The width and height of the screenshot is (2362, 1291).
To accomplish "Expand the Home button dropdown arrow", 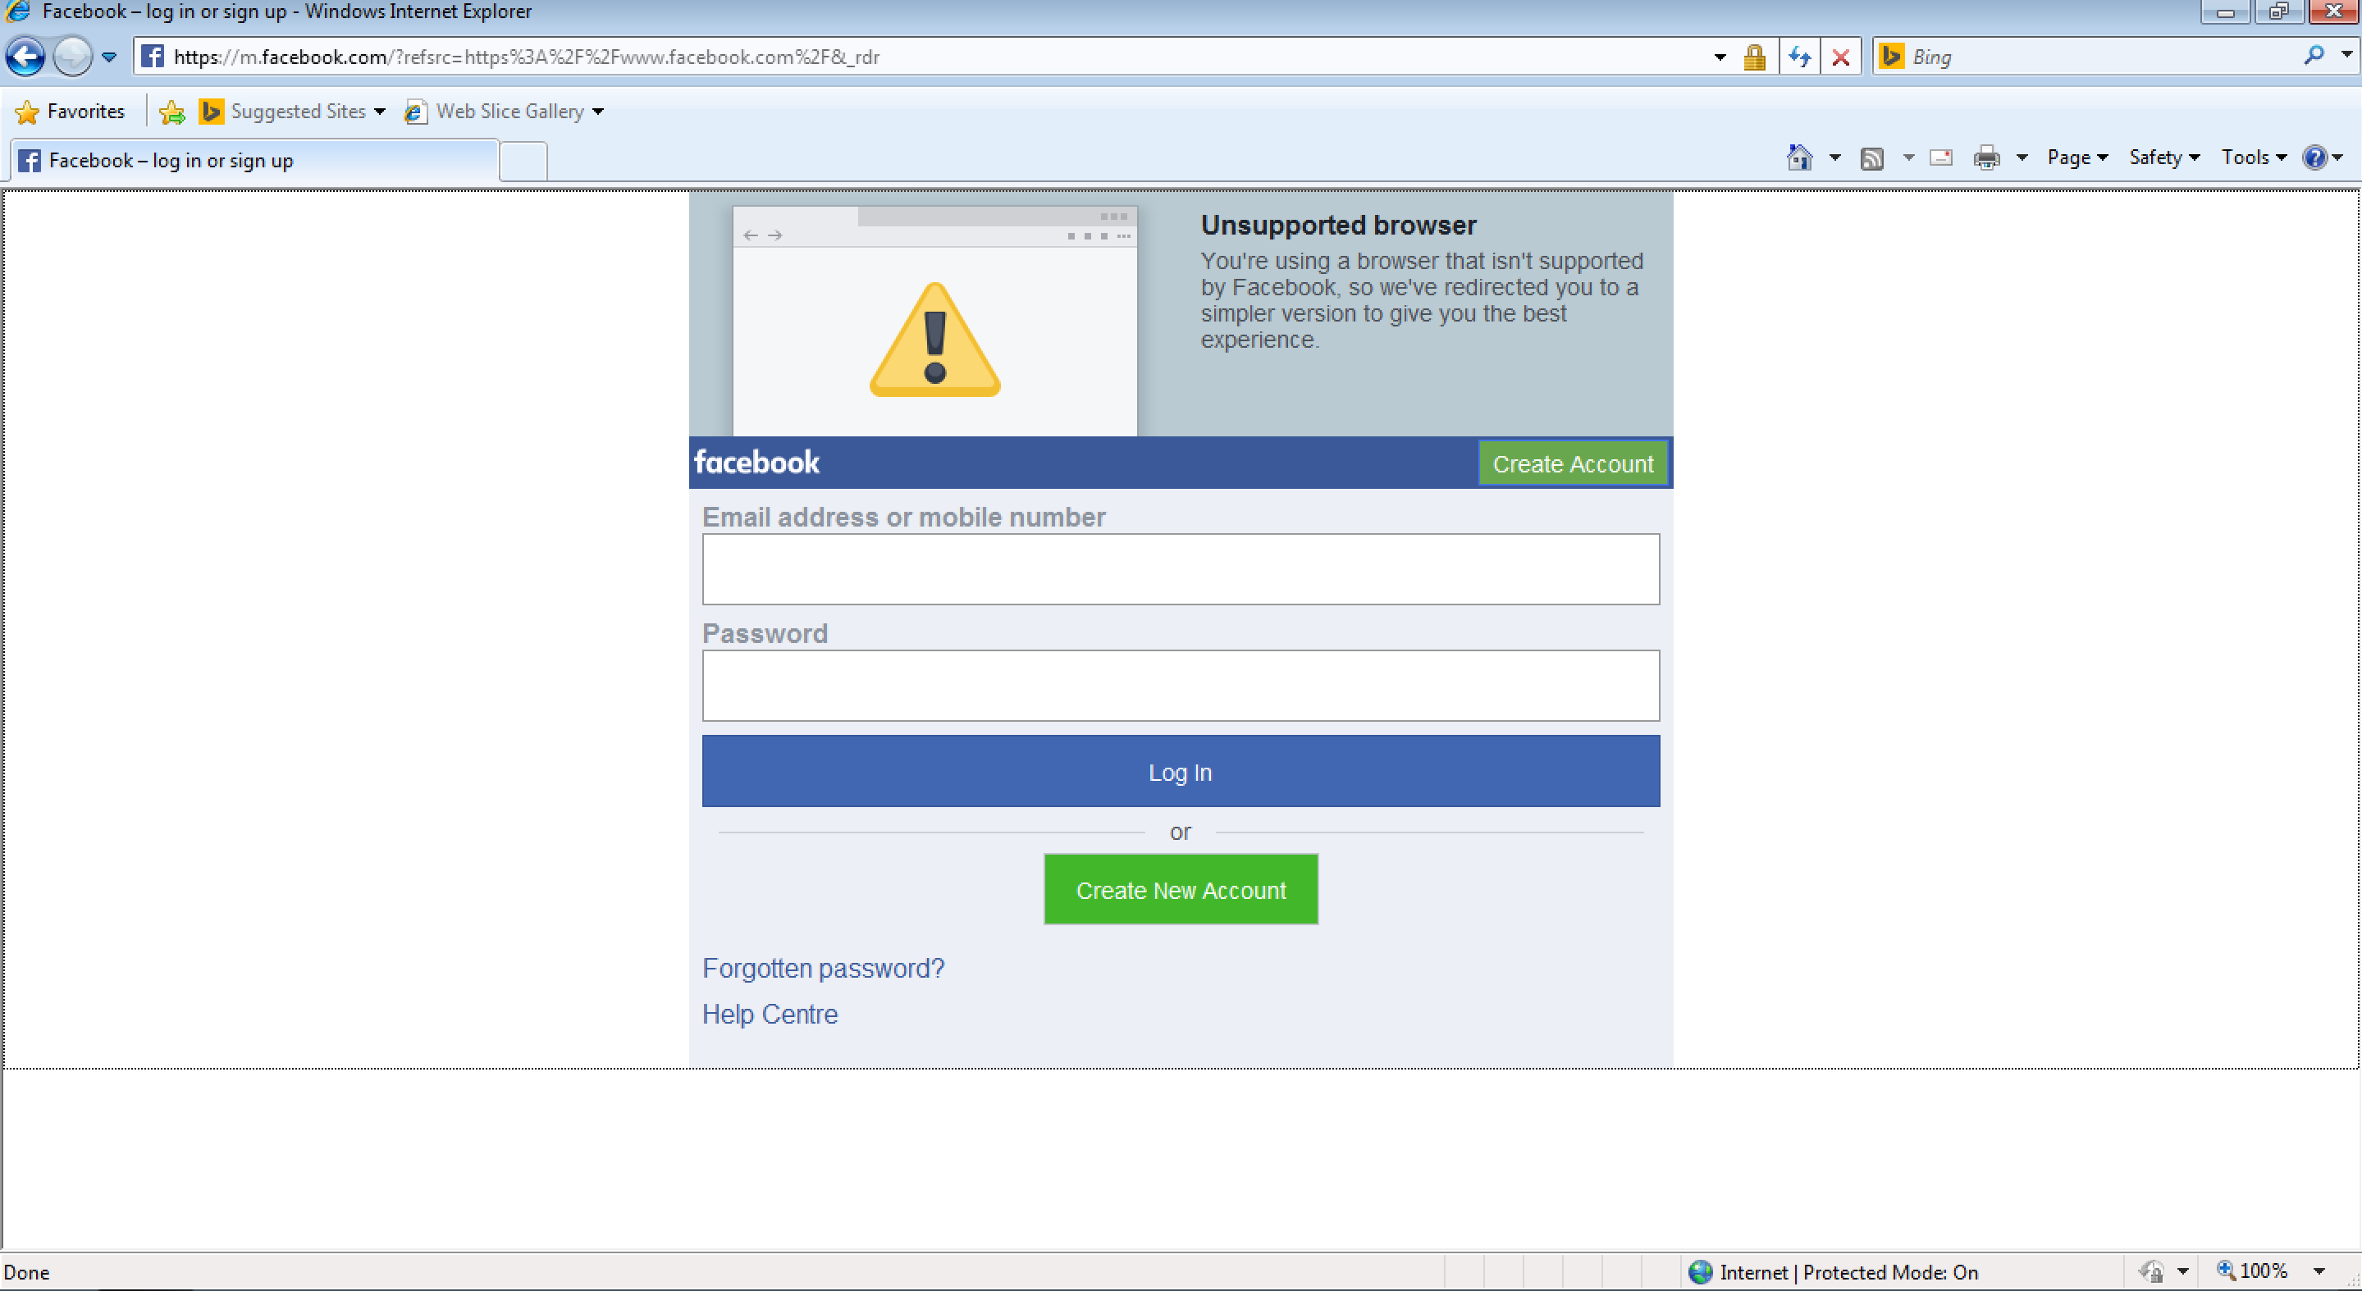I will (1834, 157).
